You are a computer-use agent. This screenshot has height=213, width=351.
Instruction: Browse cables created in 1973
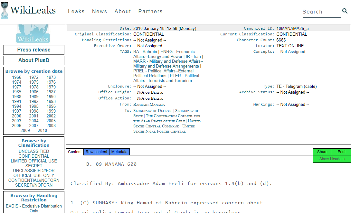51,78
